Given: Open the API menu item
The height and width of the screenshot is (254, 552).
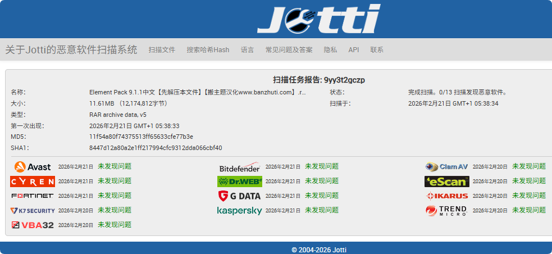Looking at the screenshot, I should pyautogui.click(x=354, y=50).
